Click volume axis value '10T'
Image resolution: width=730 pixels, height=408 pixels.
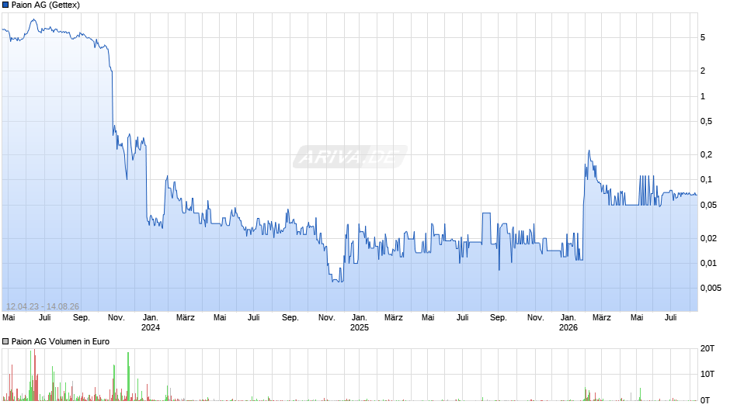pos(707,374)
